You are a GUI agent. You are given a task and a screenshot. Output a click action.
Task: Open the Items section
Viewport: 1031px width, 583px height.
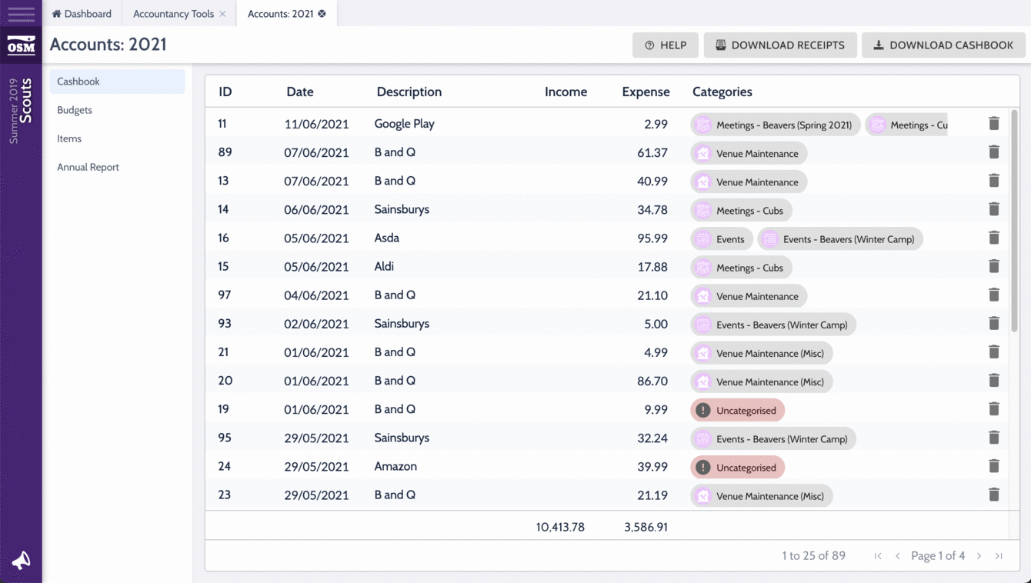[x=68, y=138]
